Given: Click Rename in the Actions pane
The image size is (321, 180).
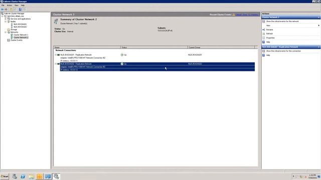Looking at the screenshot, I should (x=269, y=29).
